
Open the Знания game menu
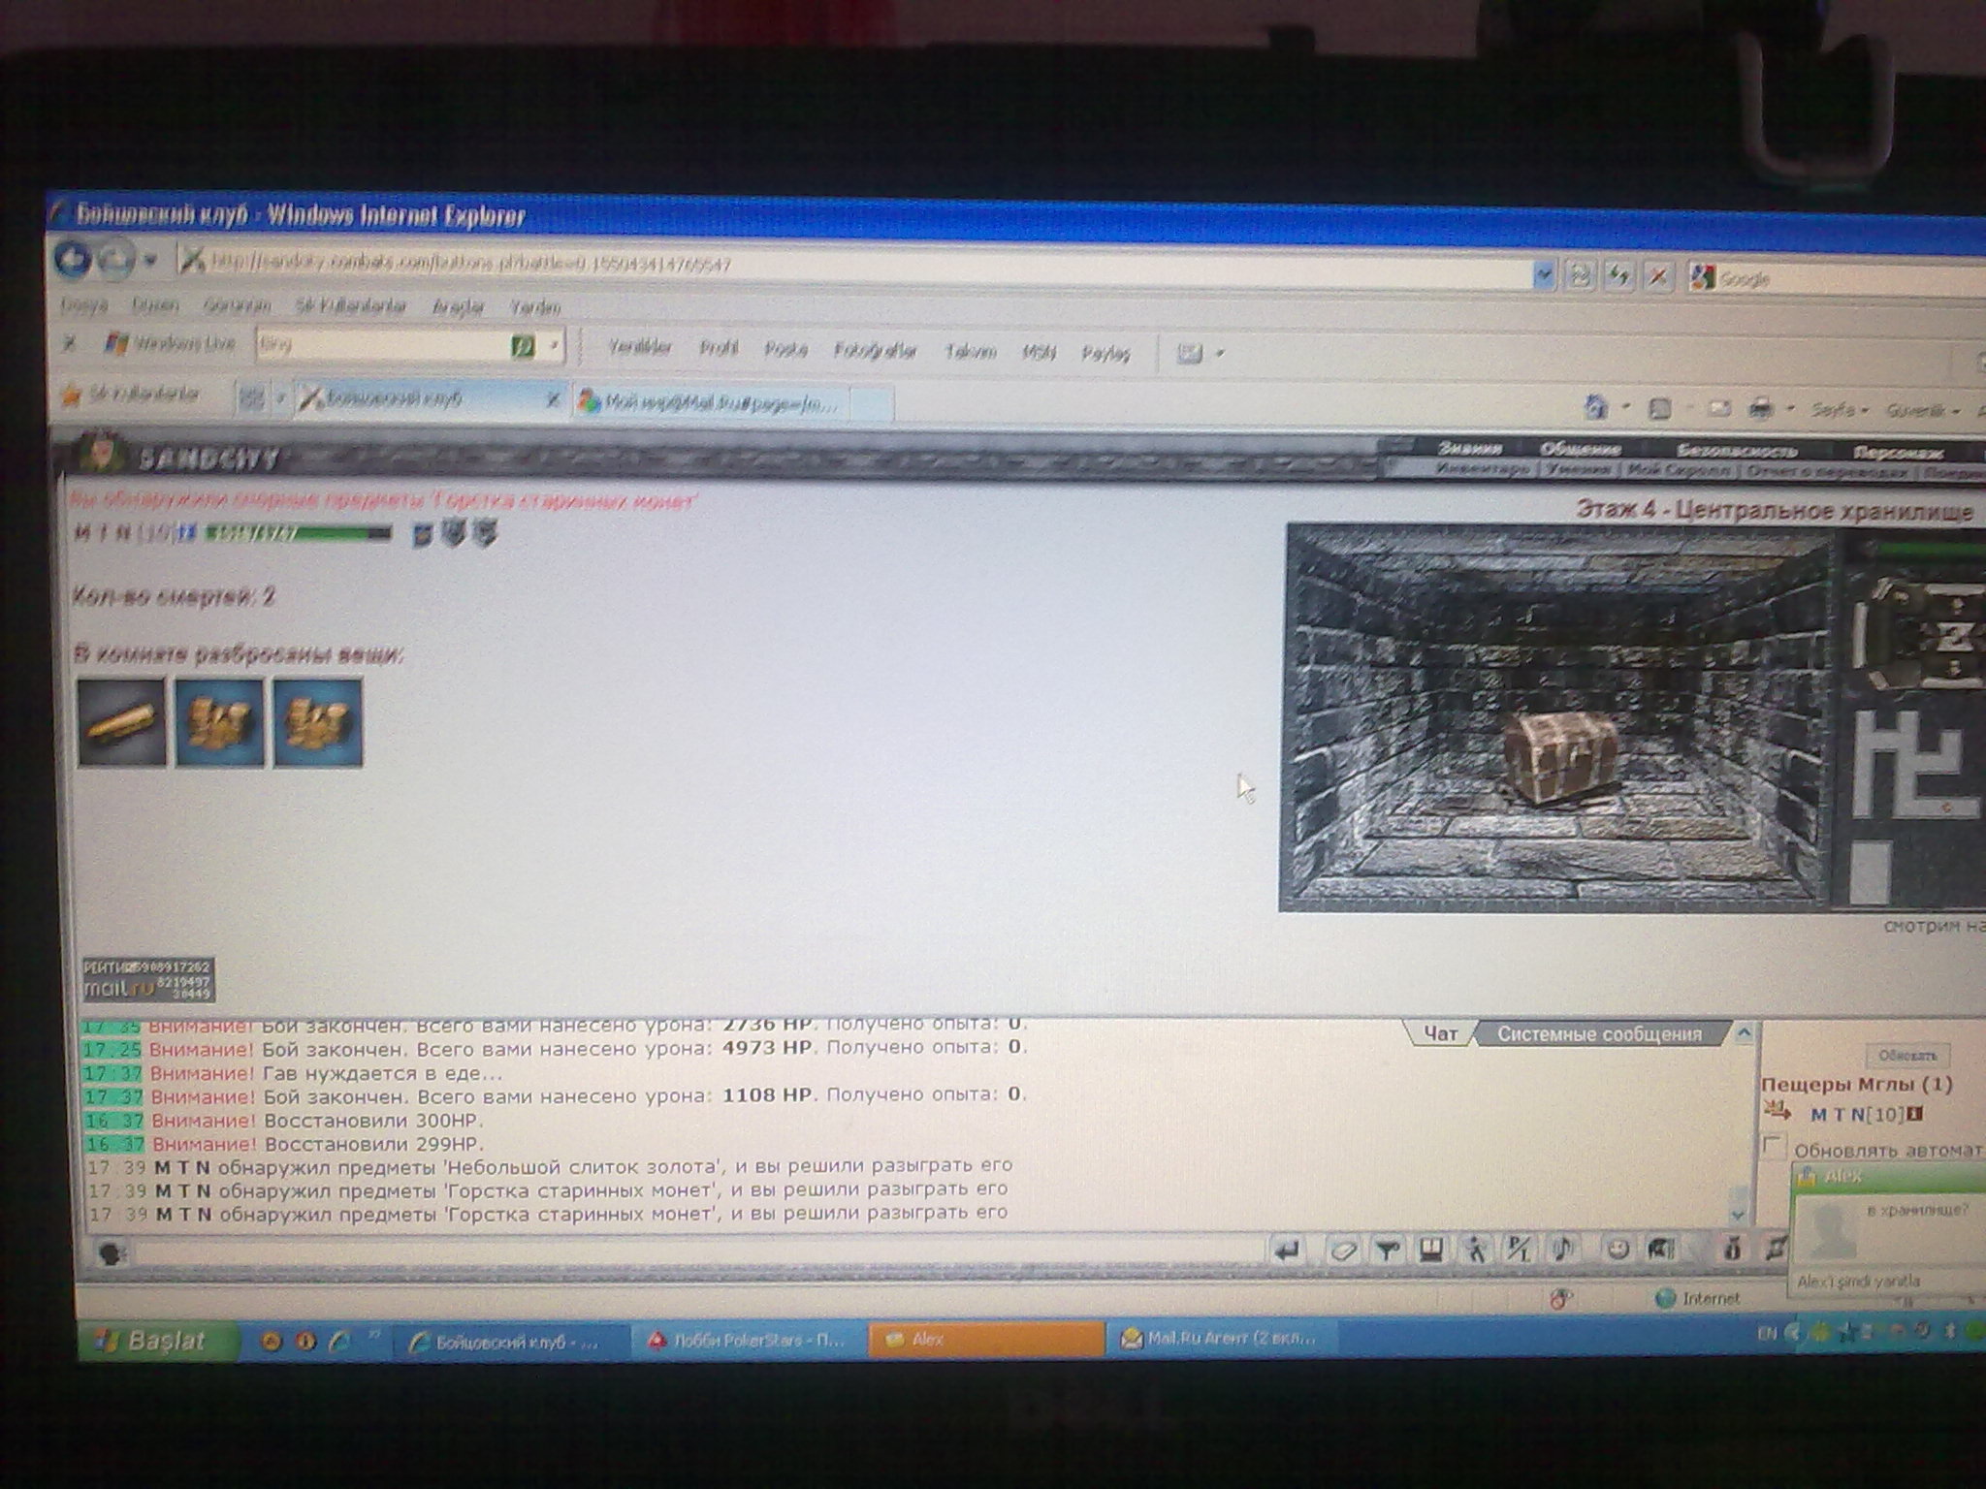1470,449
